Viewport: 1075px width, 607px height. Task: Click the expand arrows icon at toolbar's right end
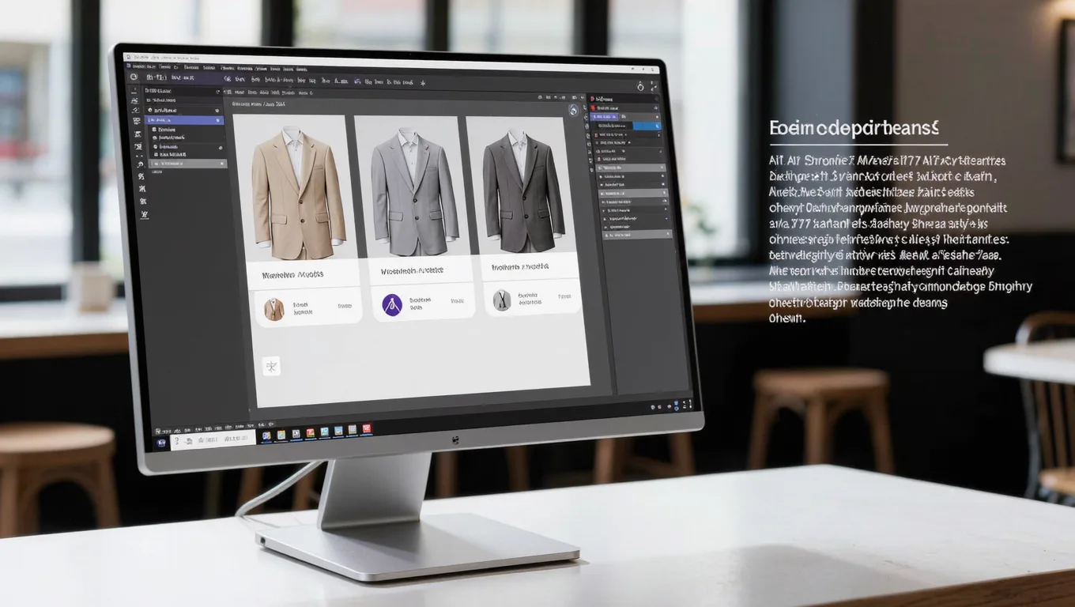point(654,86)
